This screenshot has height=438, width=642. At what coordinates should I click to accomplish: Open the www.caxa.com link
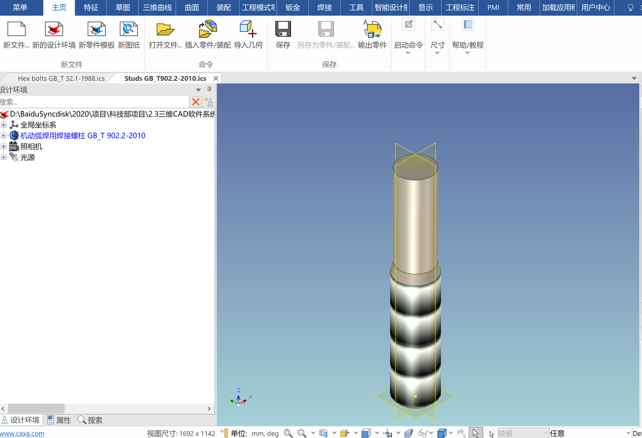22,433
